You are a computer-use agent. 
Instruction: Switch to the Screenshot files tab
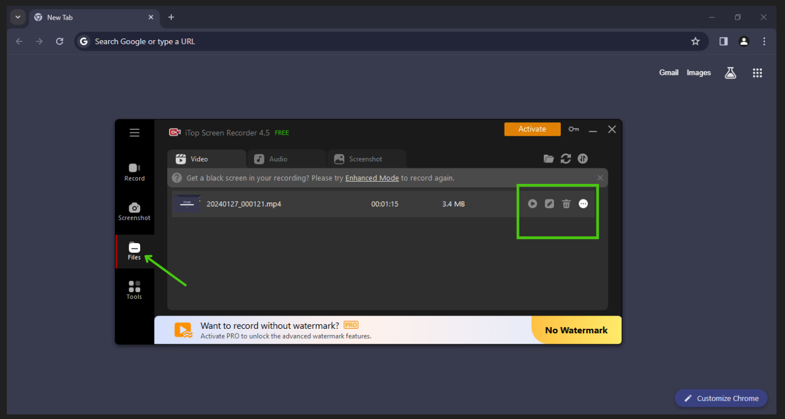click(x=366, y=159)
